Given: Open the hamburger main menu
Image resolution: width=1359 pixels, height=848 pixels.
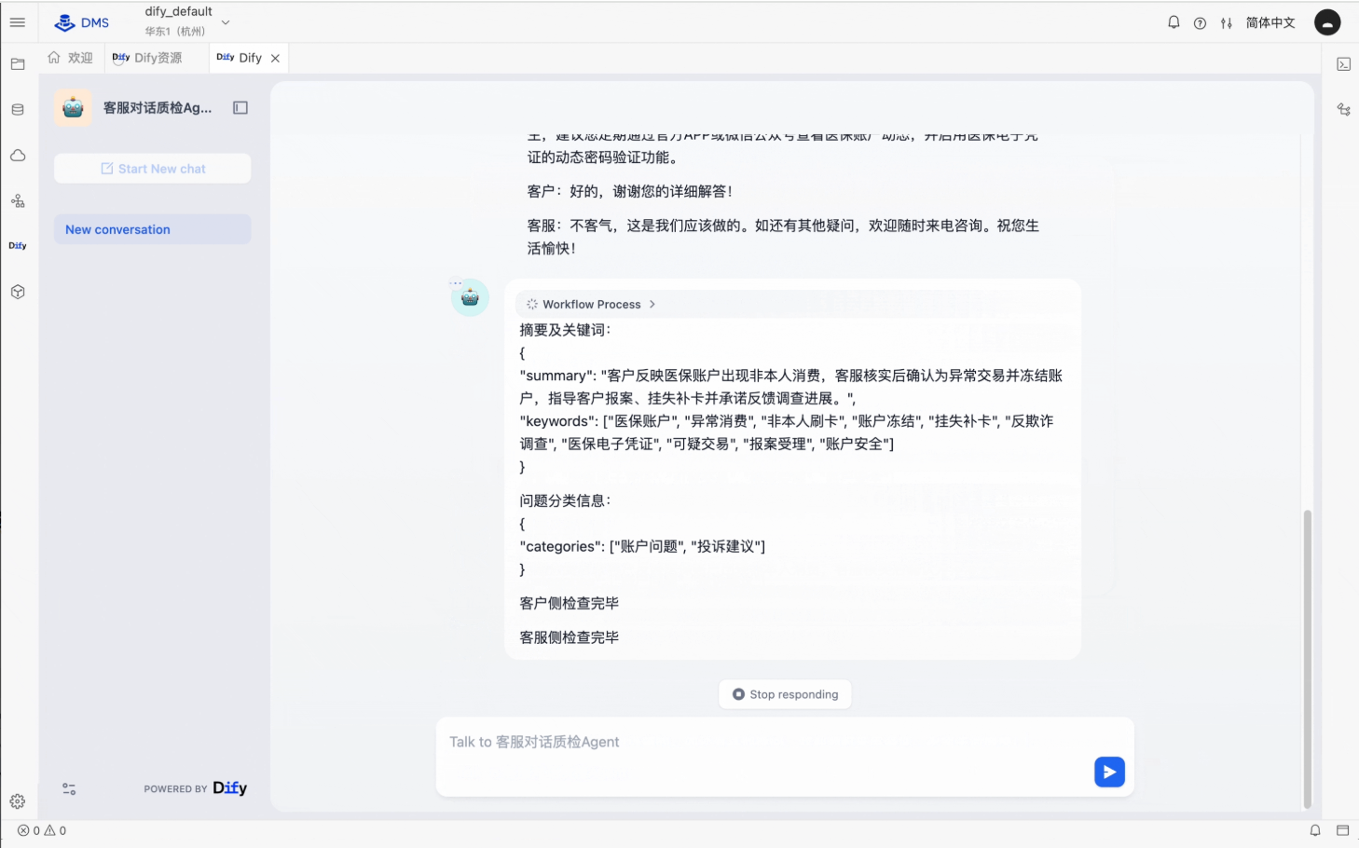Looking at the screenshot, I should click(18, 22).
